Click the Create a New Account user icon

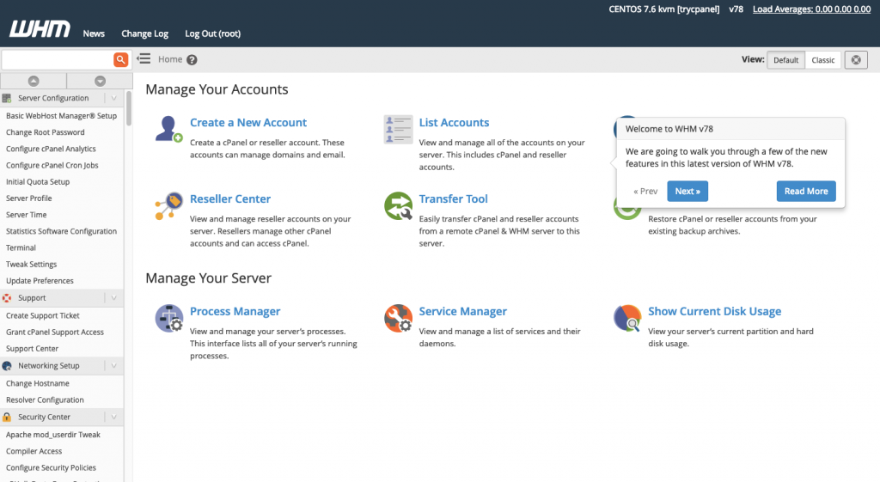(x=169, y=129)
